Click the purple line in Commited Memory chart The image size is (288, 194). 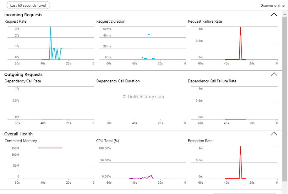pos(50,148)
